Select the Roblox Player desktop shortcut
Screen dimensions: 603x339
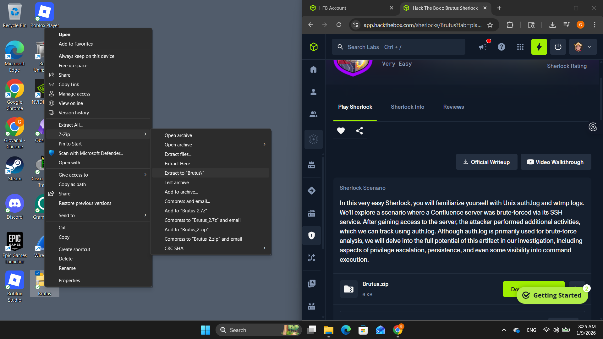(x=45, y=16)
